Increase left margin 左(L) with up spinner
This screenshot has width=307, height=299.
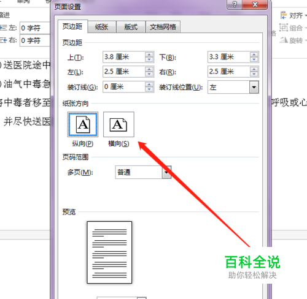[x=149, y=69]
